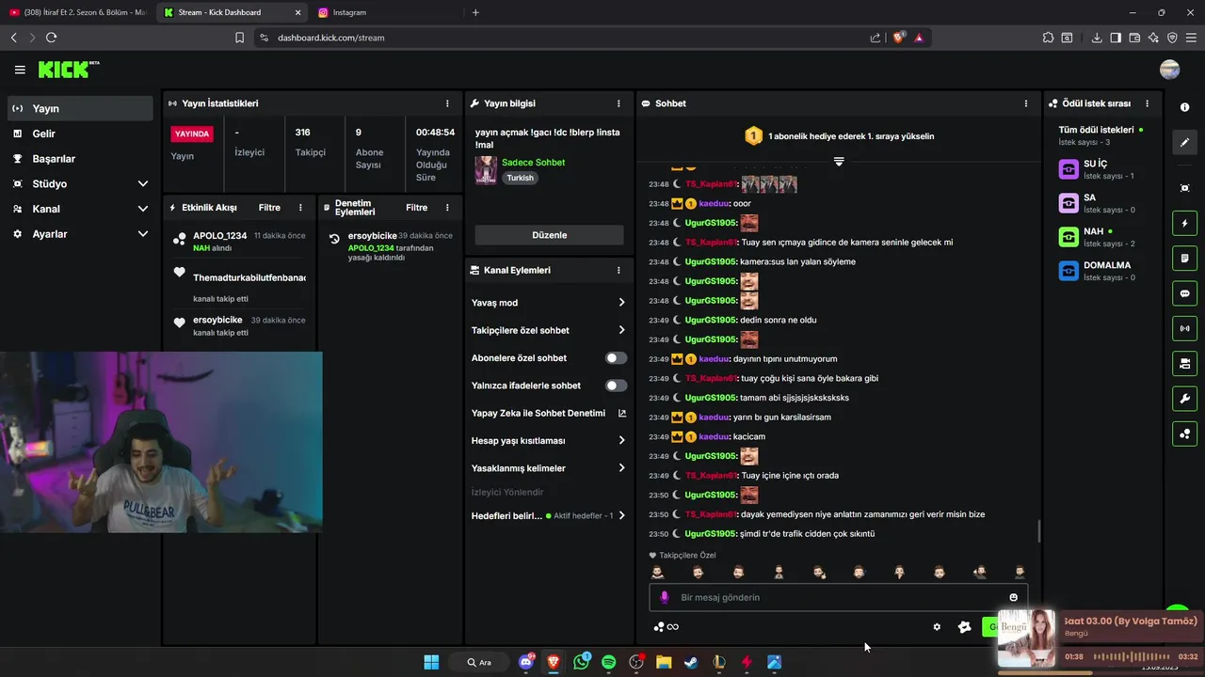
Task: Open Hedefleri belirle active goals arrow
Action: tap(621, 515)
